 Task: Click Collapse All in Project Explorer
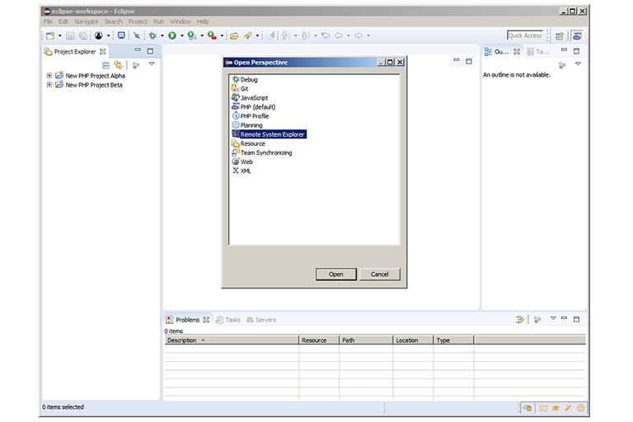(x=105, y=65)
